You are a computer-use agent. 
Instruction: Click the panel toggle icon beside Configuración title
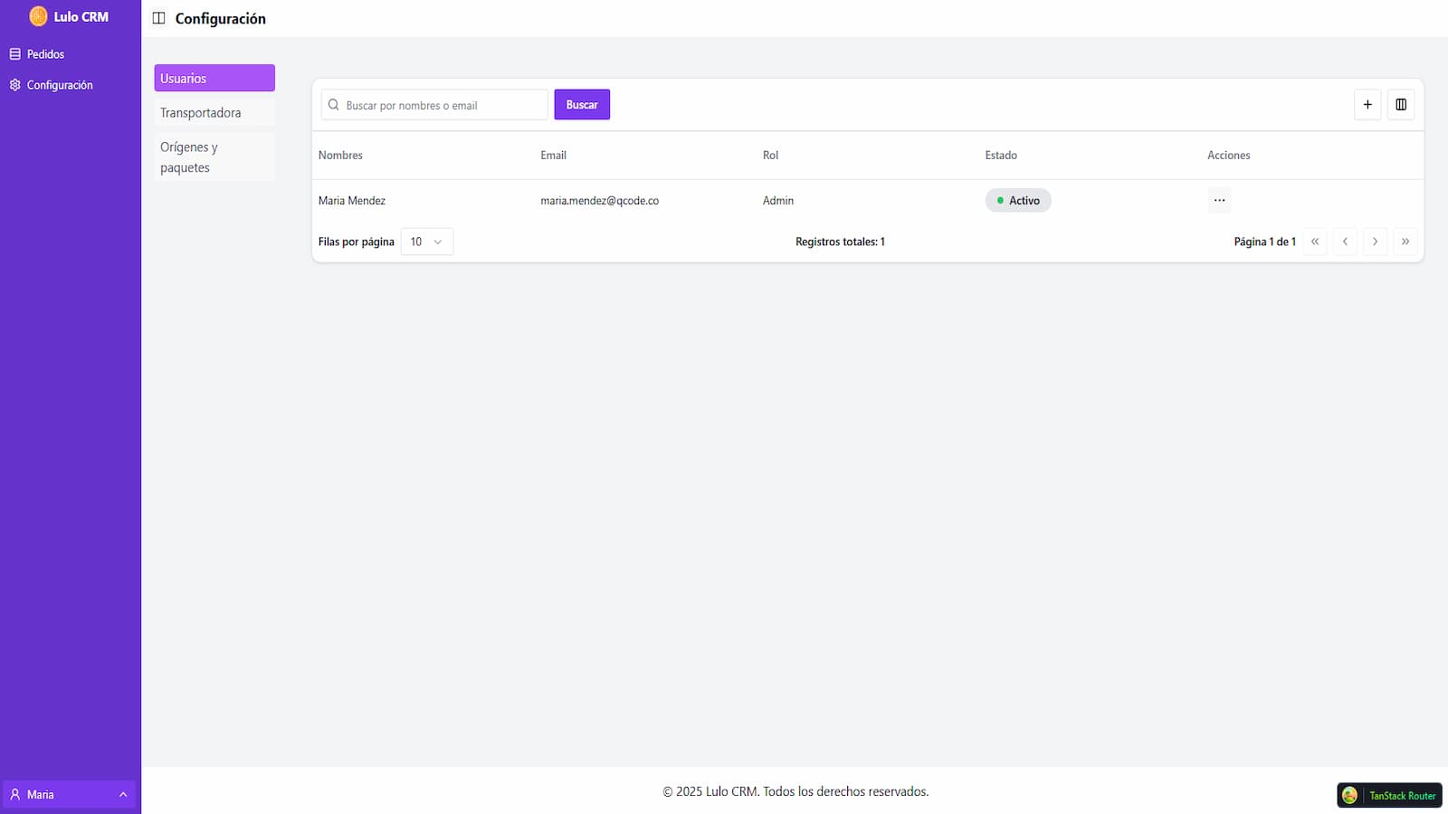[158, 17]
